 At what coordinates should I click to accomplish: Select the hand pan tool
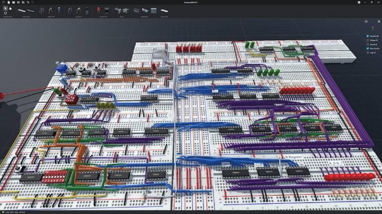[x=10, y=8]
